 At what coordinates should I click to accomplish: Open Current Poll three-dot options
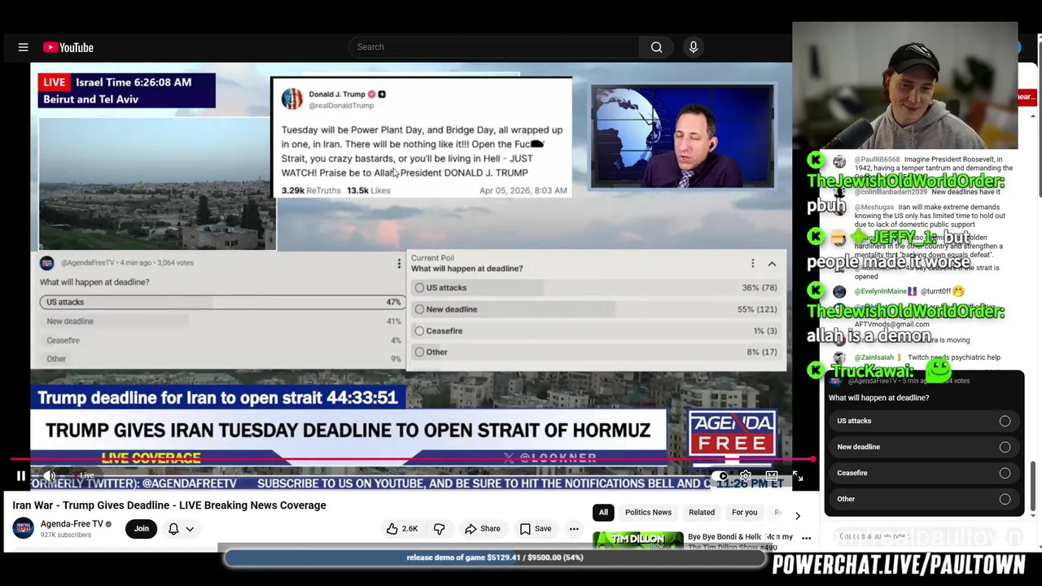tap(752, 264)
